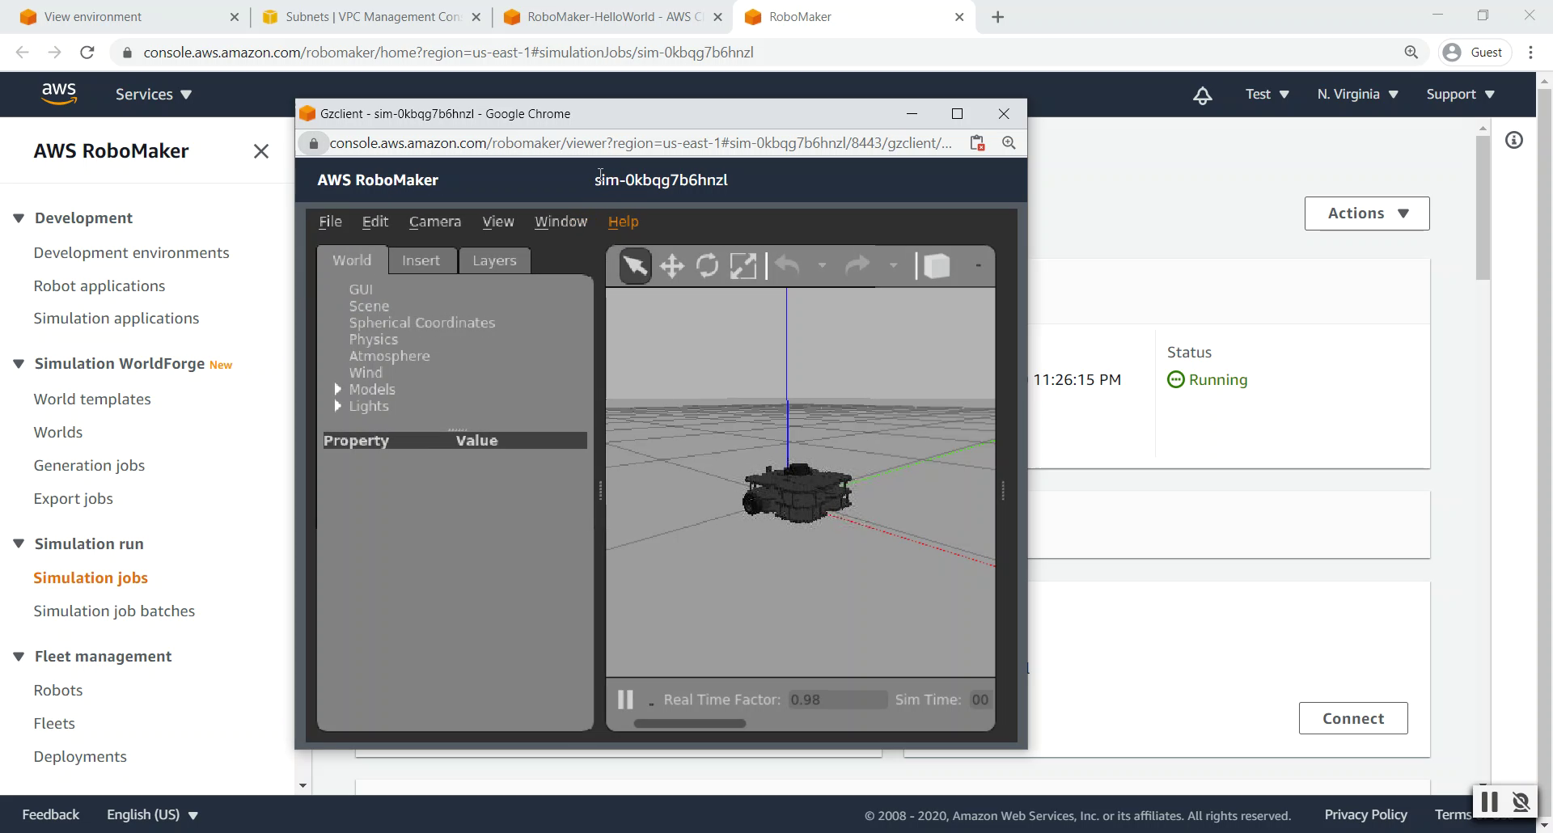Image resolution: width=1553 pixels, height=833 pixels.
Task: Click the horizontal scrollbar under the Gazebo status bar
Action: (x=689, y=724)
